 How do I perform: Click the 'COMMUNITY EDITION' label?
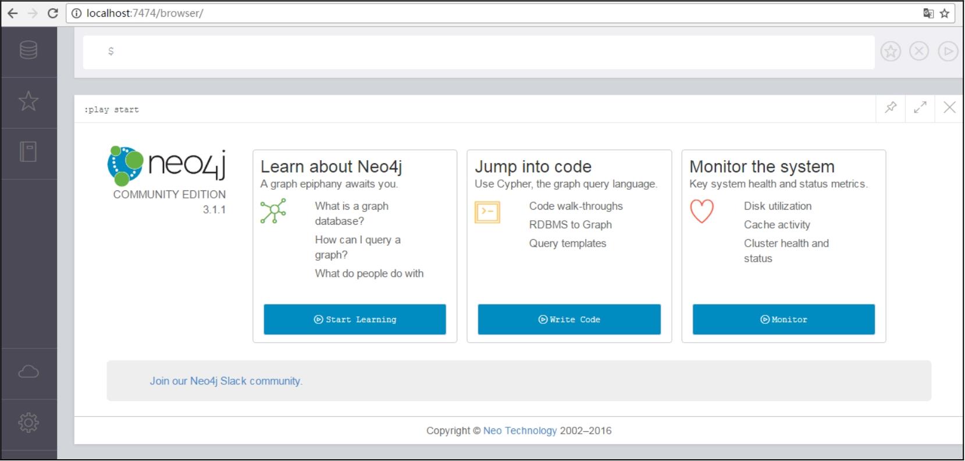169,195
